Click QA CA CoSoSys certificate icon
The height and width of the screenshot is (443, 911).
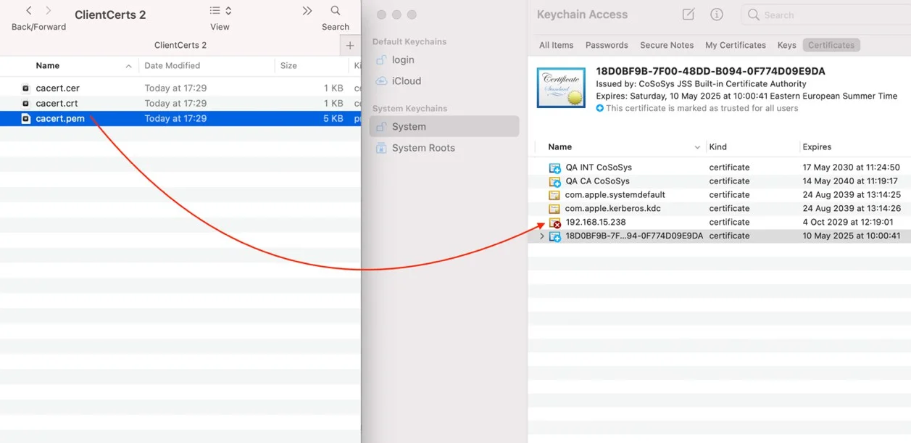(x=555, y=181)
